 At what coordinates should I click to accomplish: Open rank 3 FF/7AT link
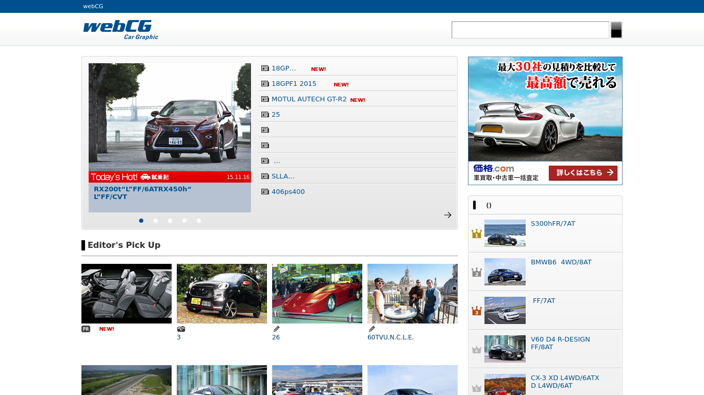[544, 301]
